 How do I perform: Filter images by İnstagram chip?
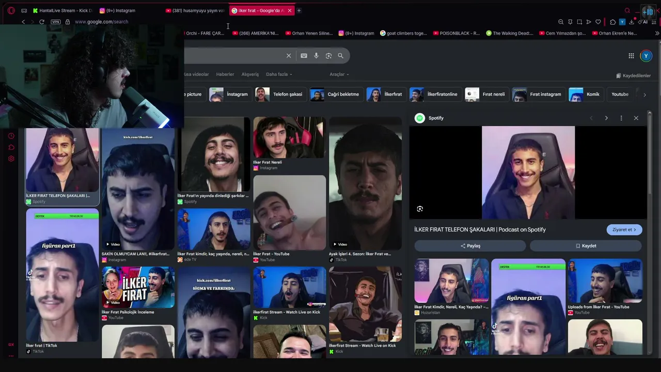(x=229, y=95)
